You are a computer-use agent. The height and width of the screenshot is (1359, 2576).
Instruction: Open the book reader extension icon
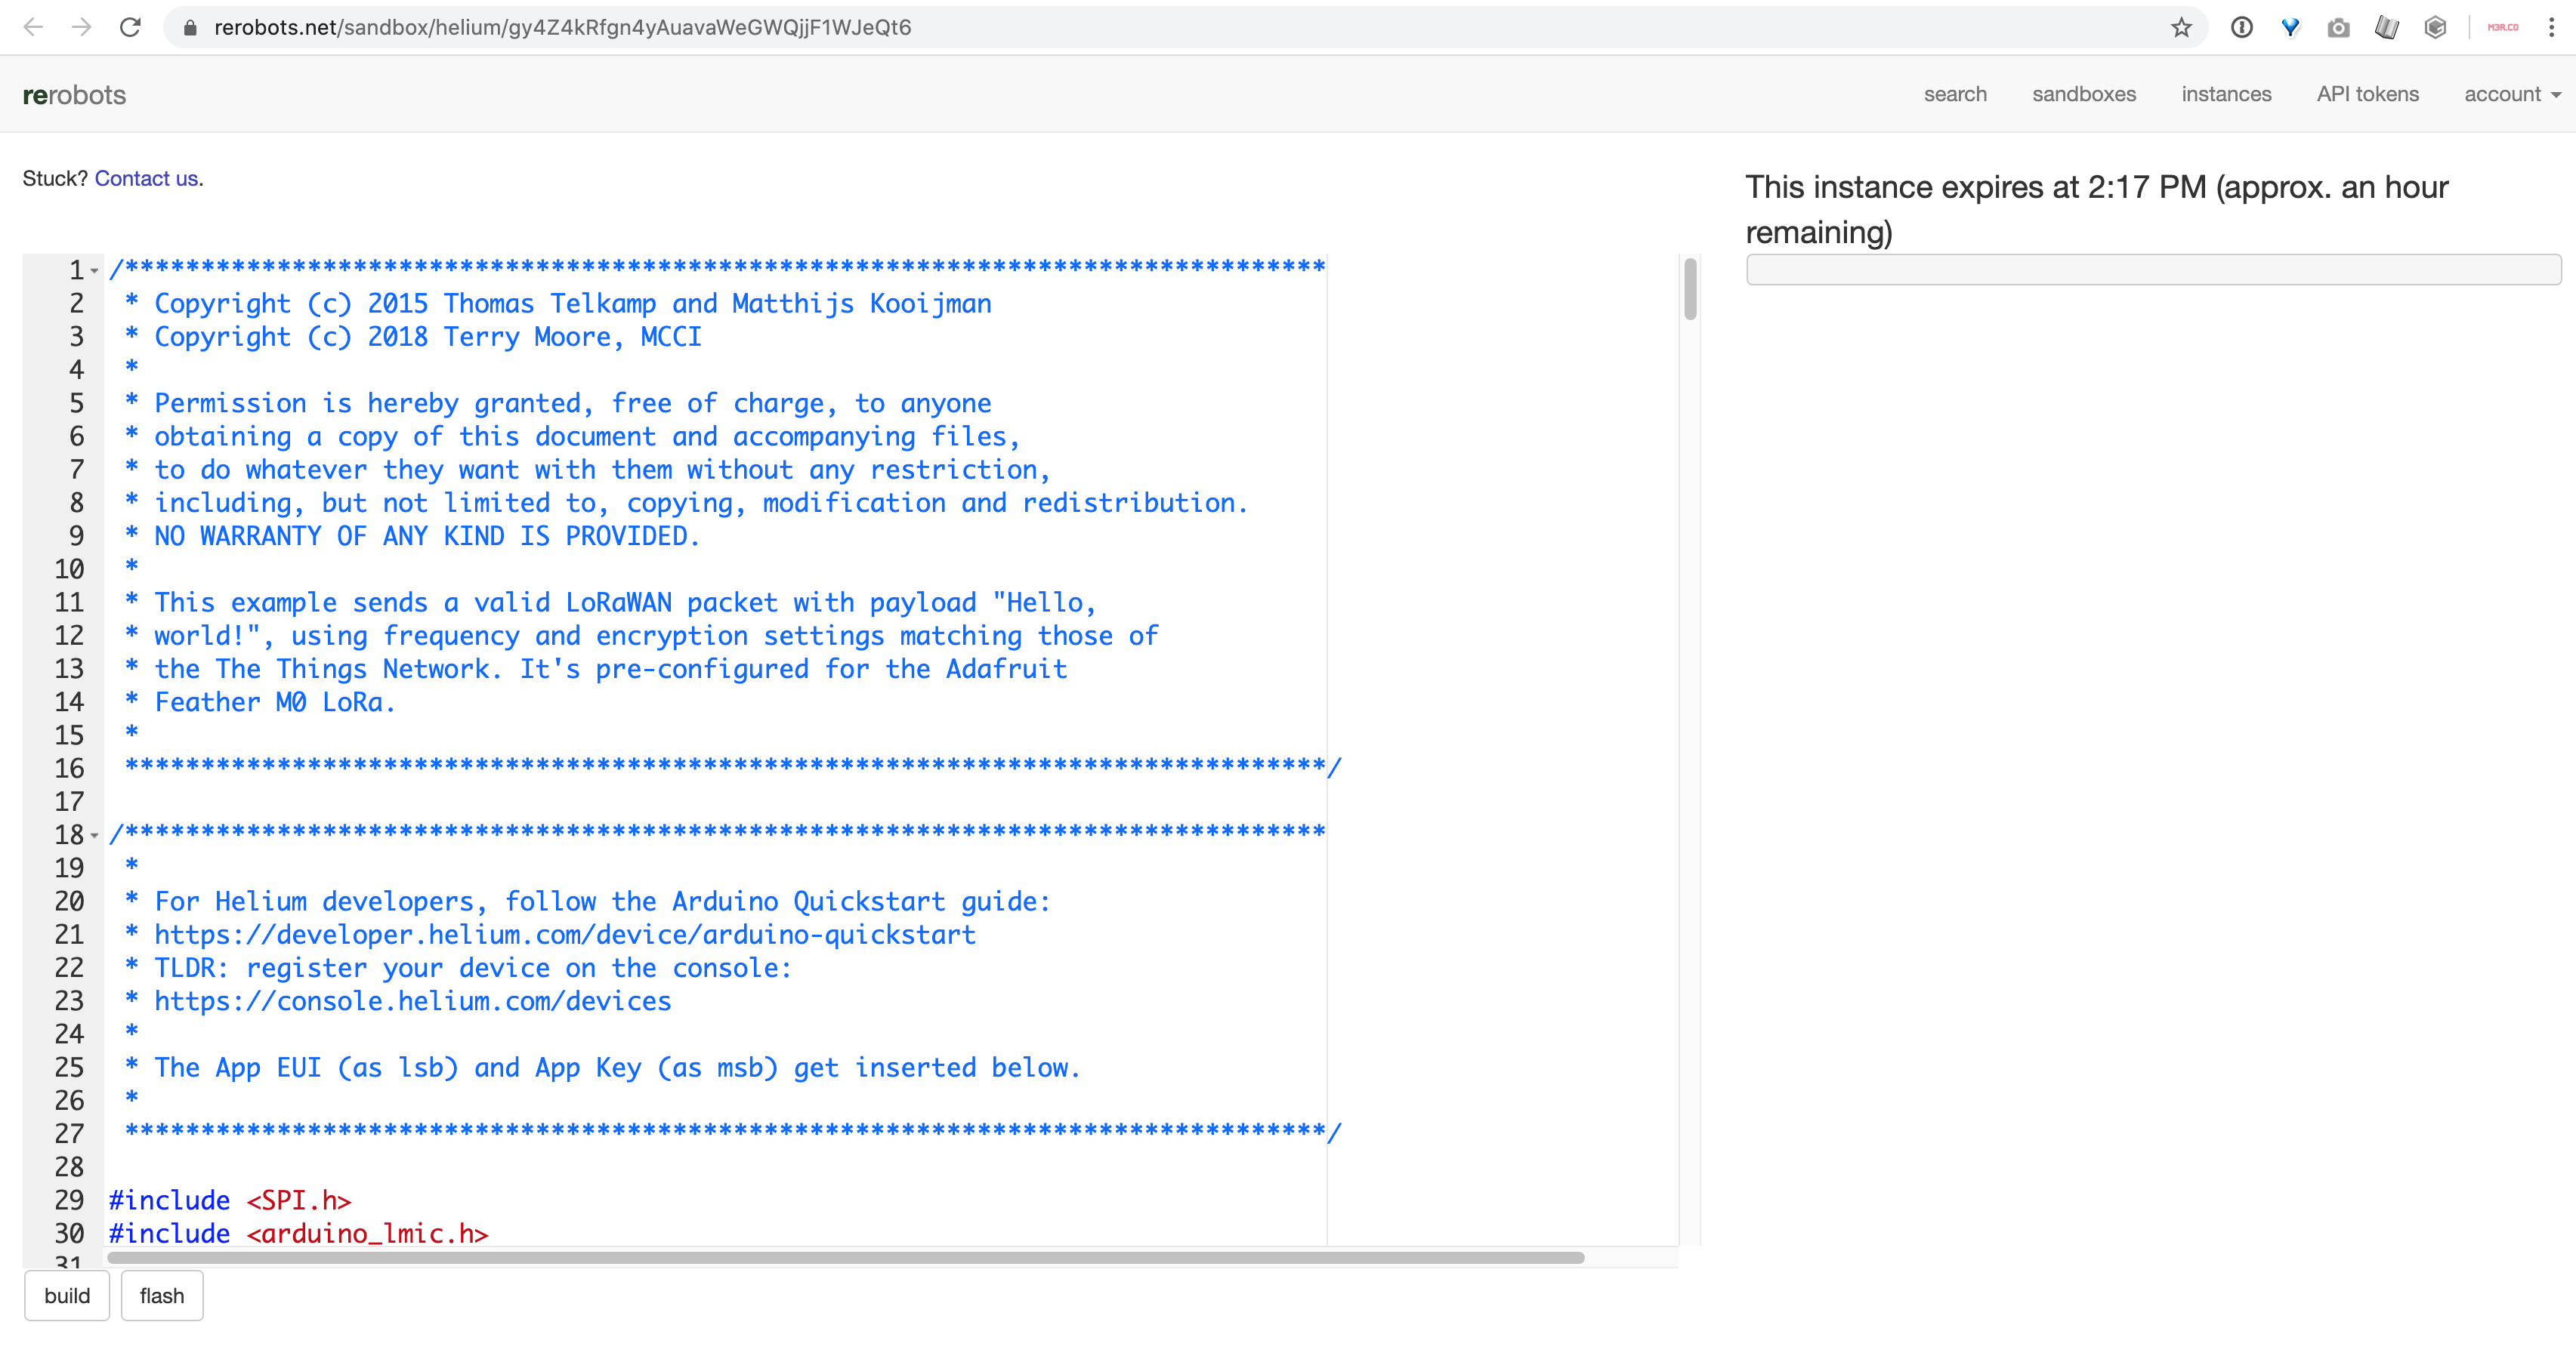pyautogui.click(x=2387, y=27)
